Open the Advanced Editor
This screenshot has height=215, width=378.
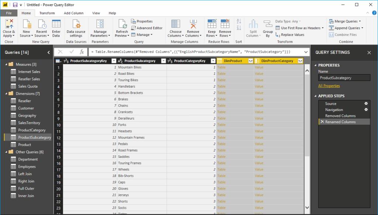[147, 27]
